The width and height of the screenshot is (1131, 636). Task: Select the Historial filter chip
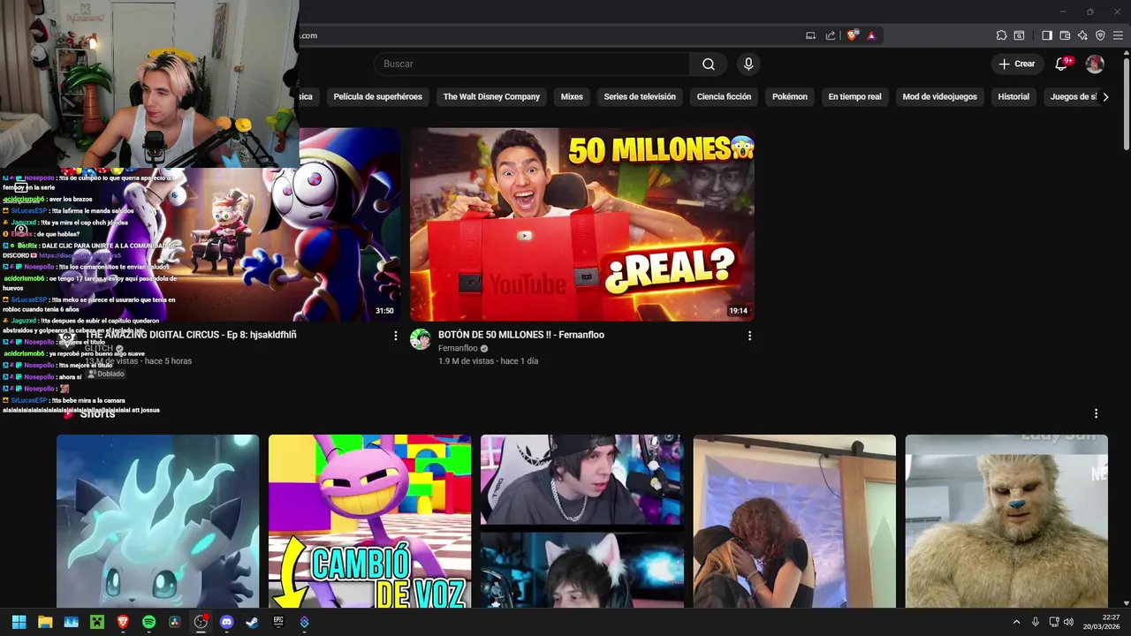[x=1013, y=96]
